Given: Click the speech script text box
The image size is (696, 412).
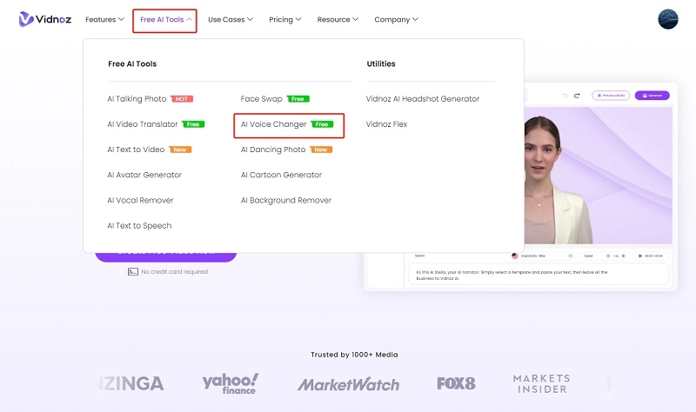Looking at the screenshot, I should pyautogui.click(x=539, y=275).
